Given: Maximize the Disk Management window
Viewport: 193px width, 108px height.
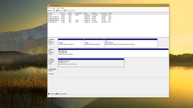Looking at the screenshot, I should point(162,5).
